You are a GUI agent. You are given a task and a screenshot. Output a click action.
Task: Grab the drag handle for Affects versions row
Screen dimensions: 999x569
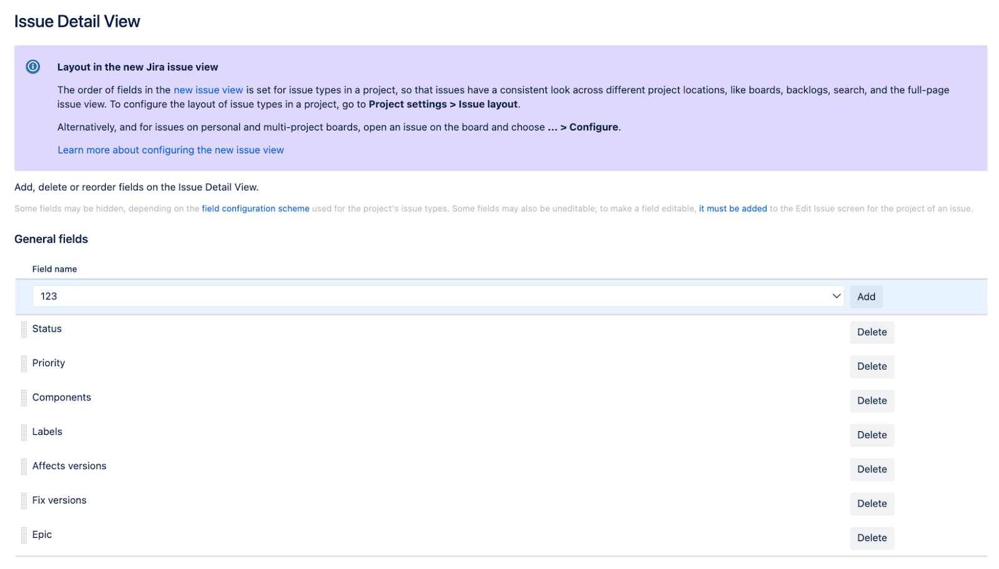(x=24, y=467)
